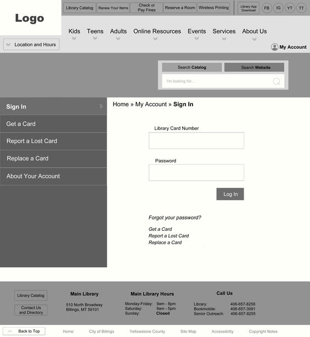Click the Copyright Notes link
Screen dimensions: 310x337
tap(263, 332)
